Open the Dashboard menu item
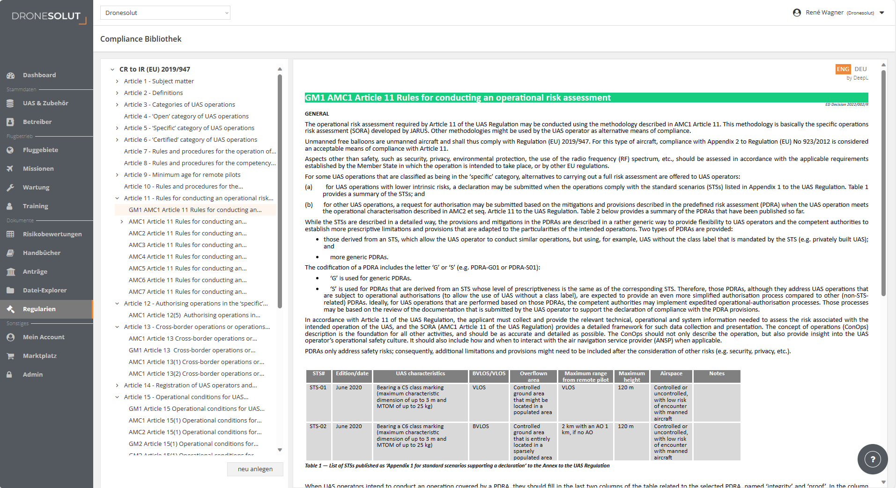Viewport: 896px width, 488px height. (46, 75)
